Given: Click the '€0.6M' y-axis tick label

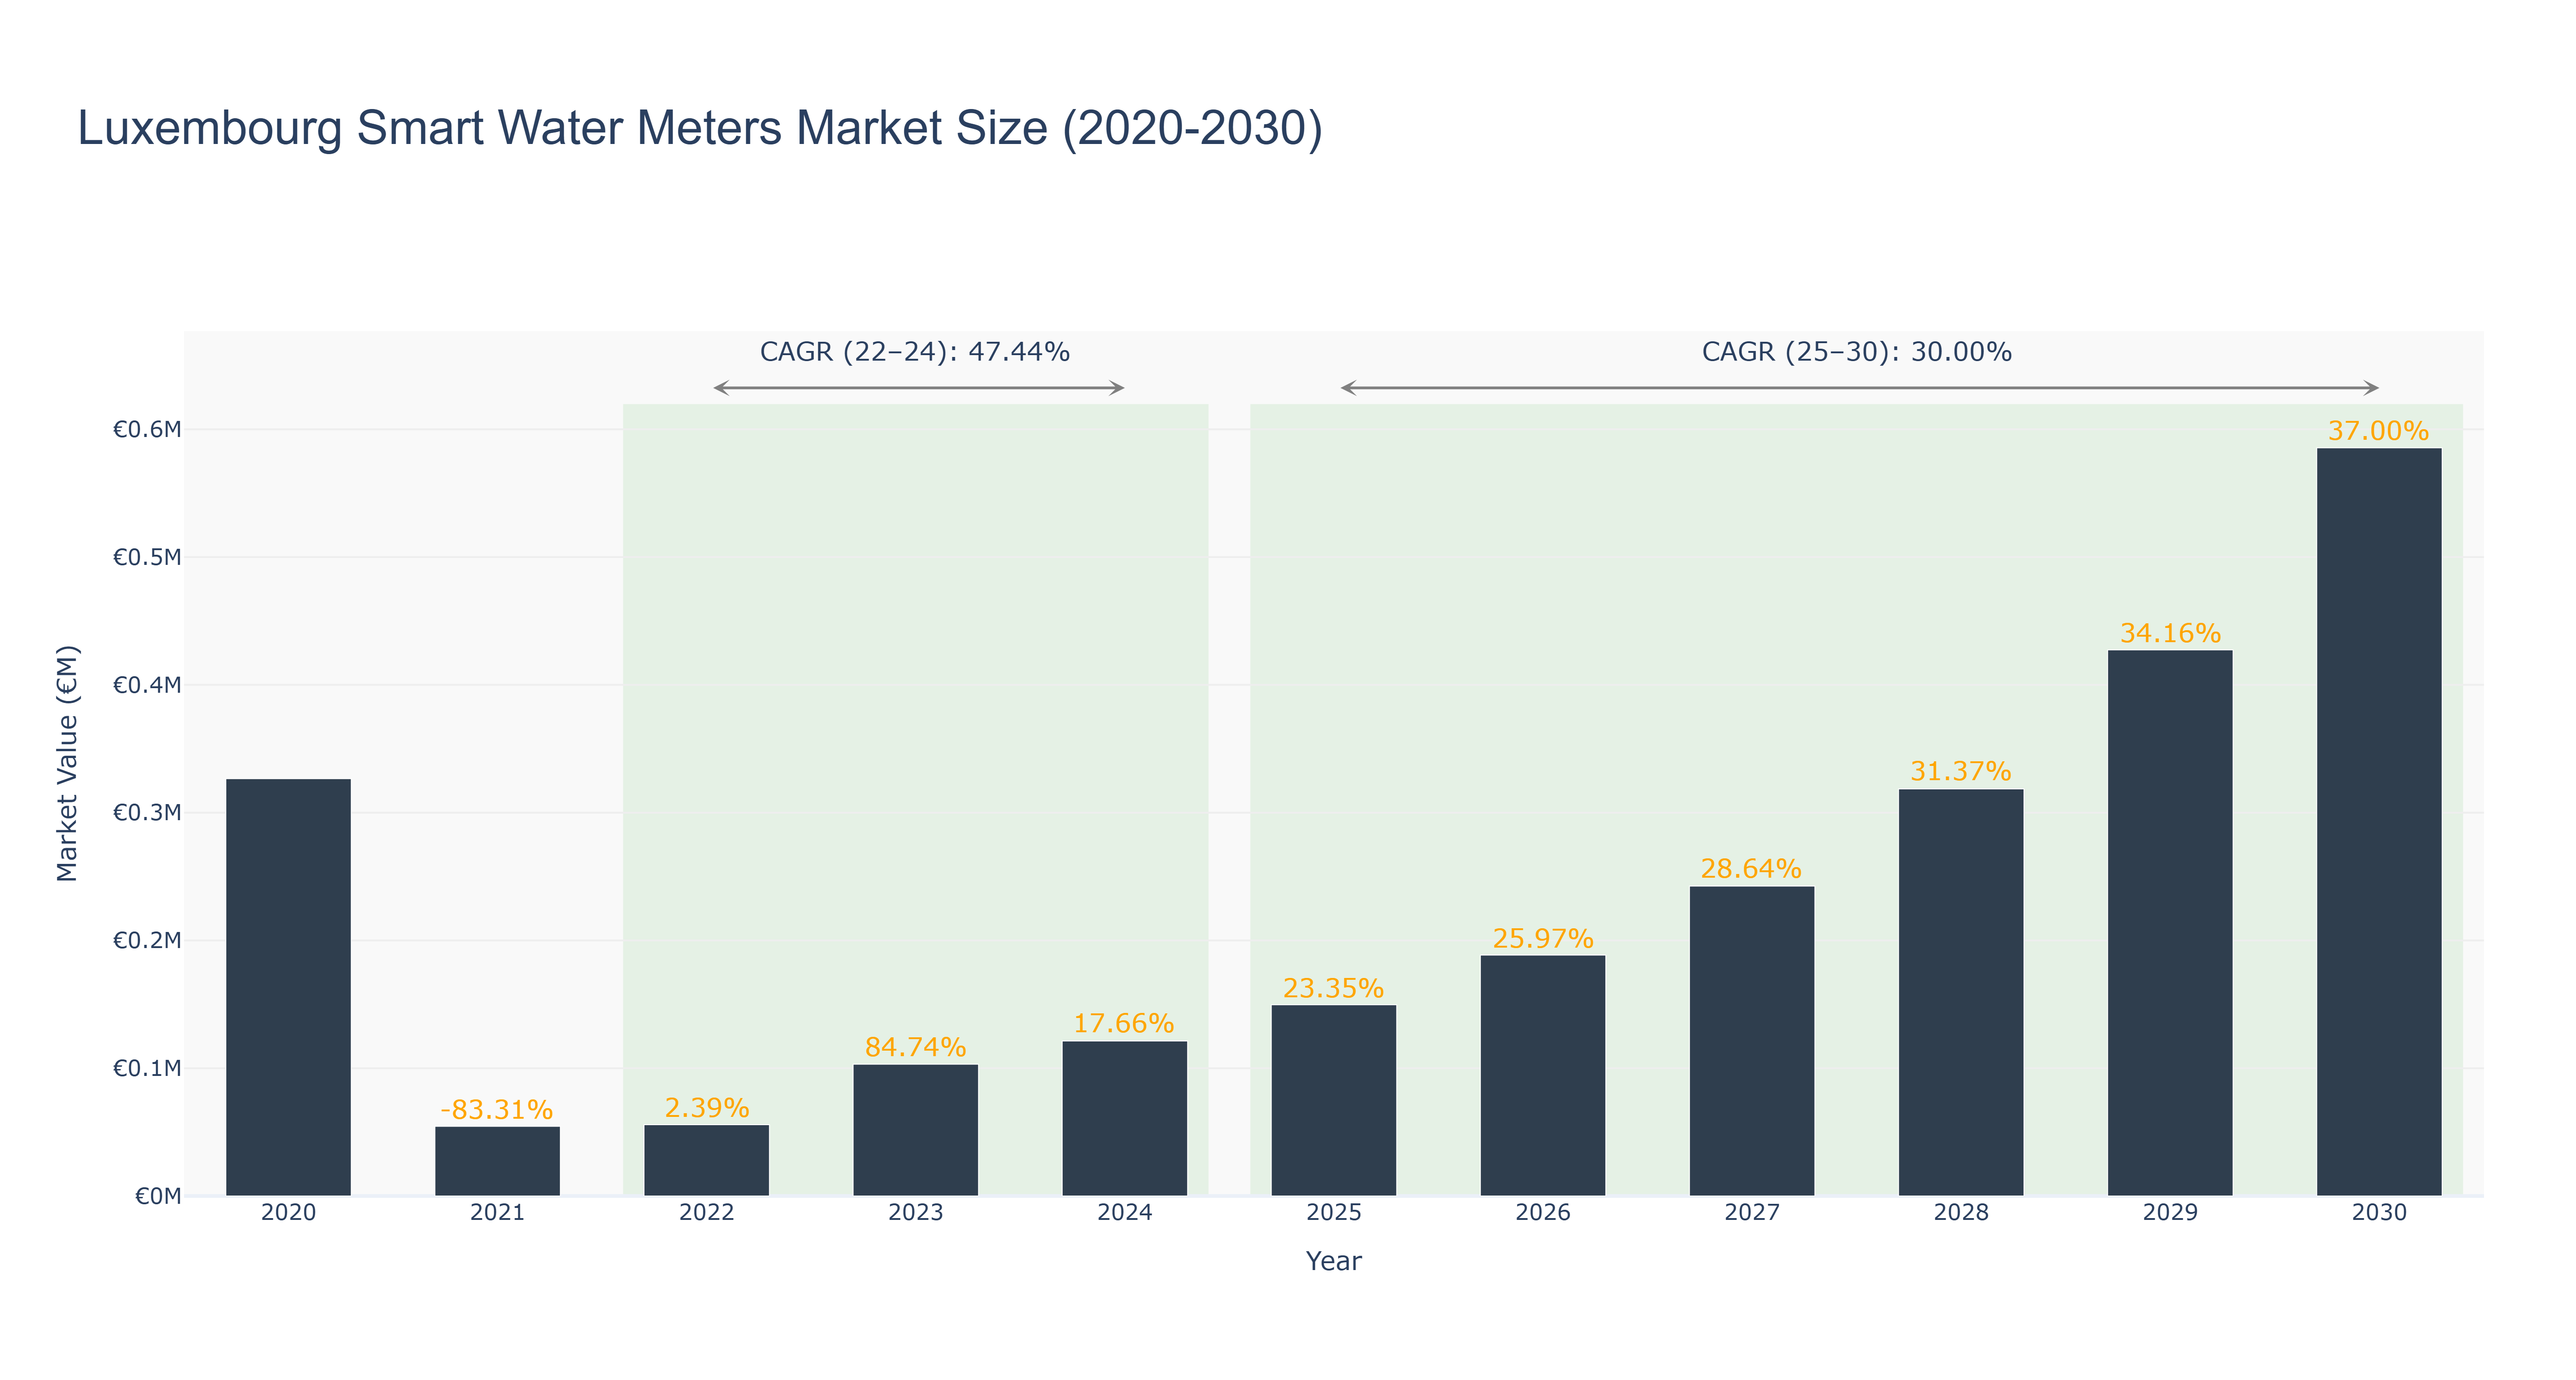Looking at the screenshot, I should tap(147, 430).
